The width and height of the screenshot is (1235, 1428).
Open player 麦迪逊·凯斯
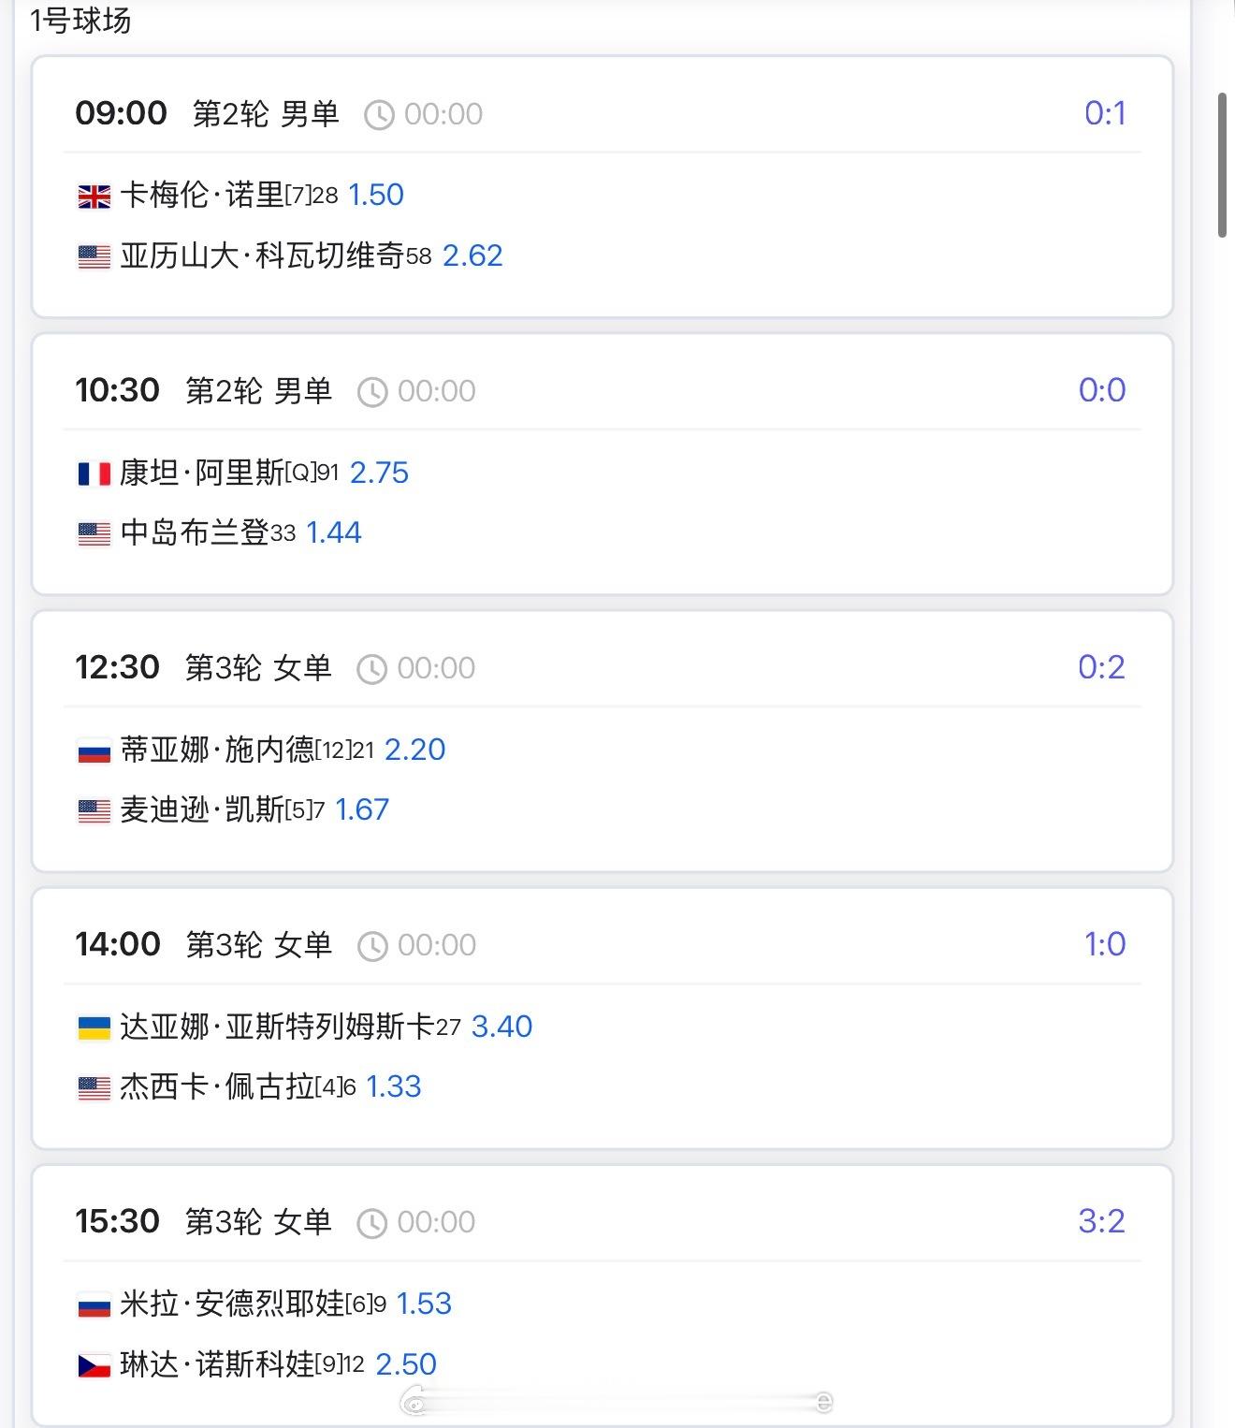tap(202, 809)
